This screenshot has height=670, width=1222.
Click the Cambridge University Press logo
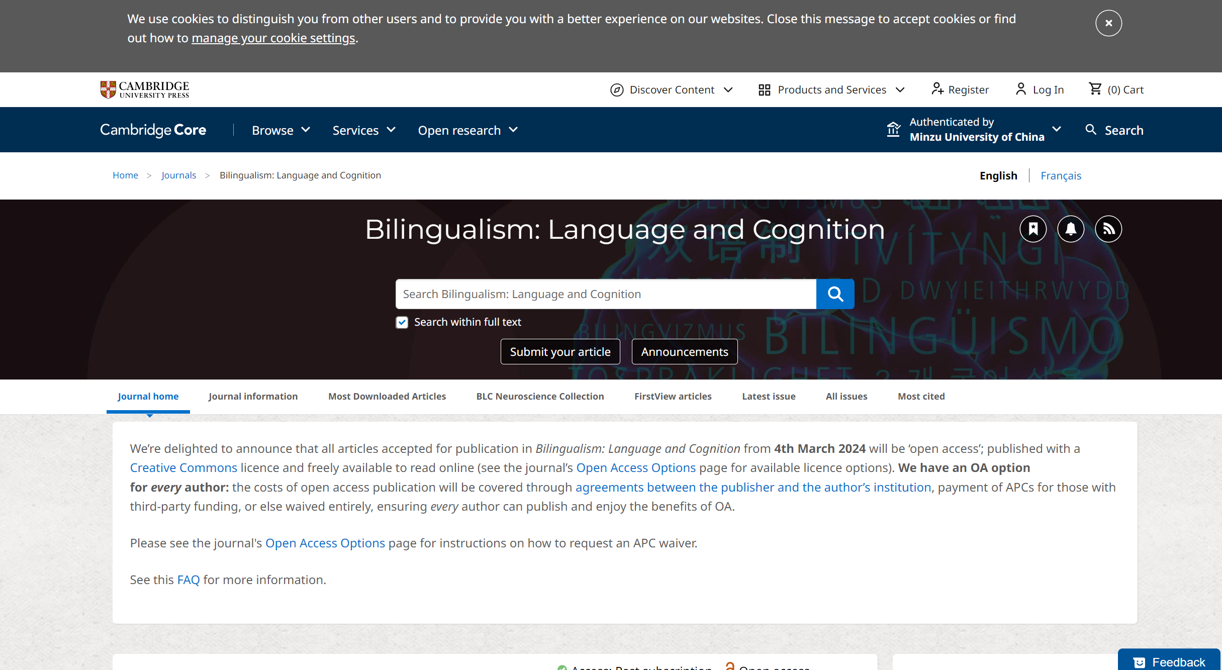[145, 89]
